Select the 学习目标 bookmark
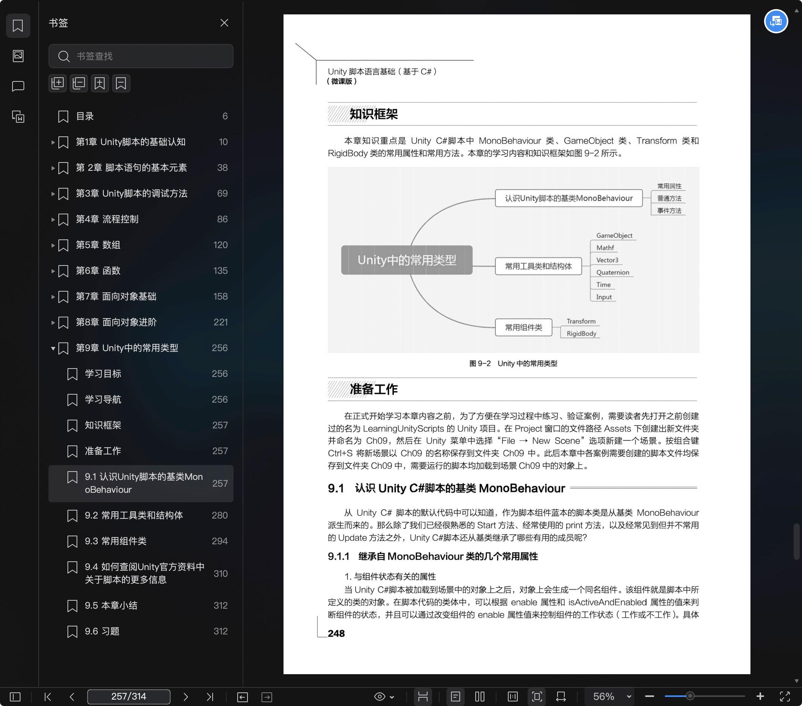 tap(141, 373)
